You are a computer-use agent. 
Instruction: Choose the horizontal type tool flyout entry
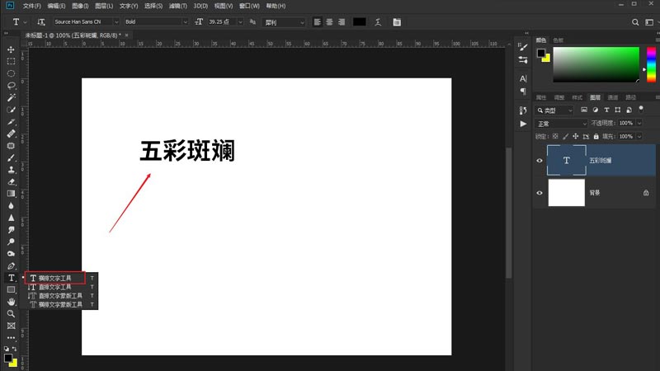pos(54,278)
